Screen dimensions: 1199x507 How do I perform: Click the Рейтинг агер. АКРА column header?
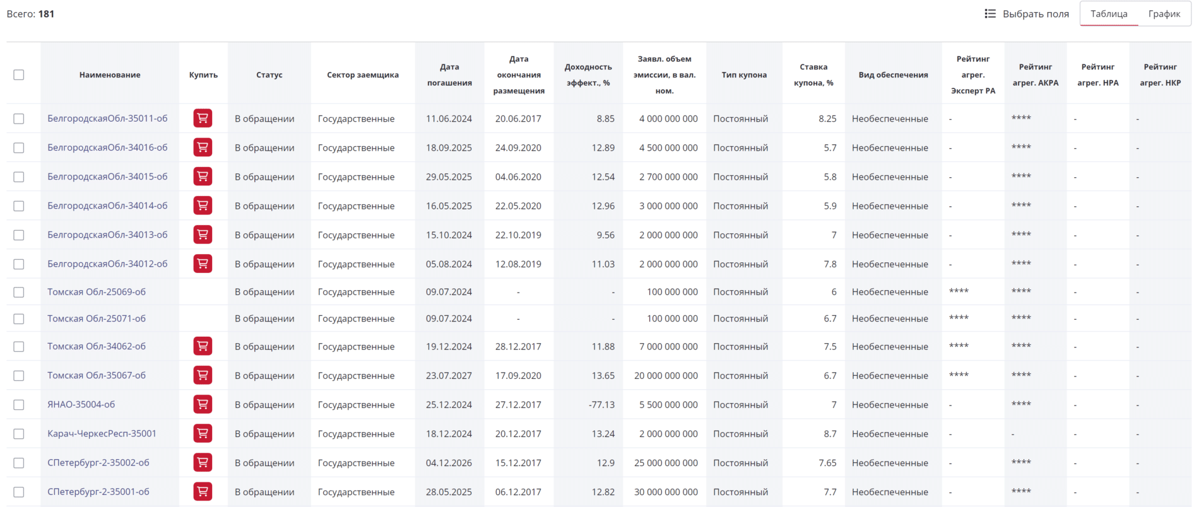coord(1035,74)
